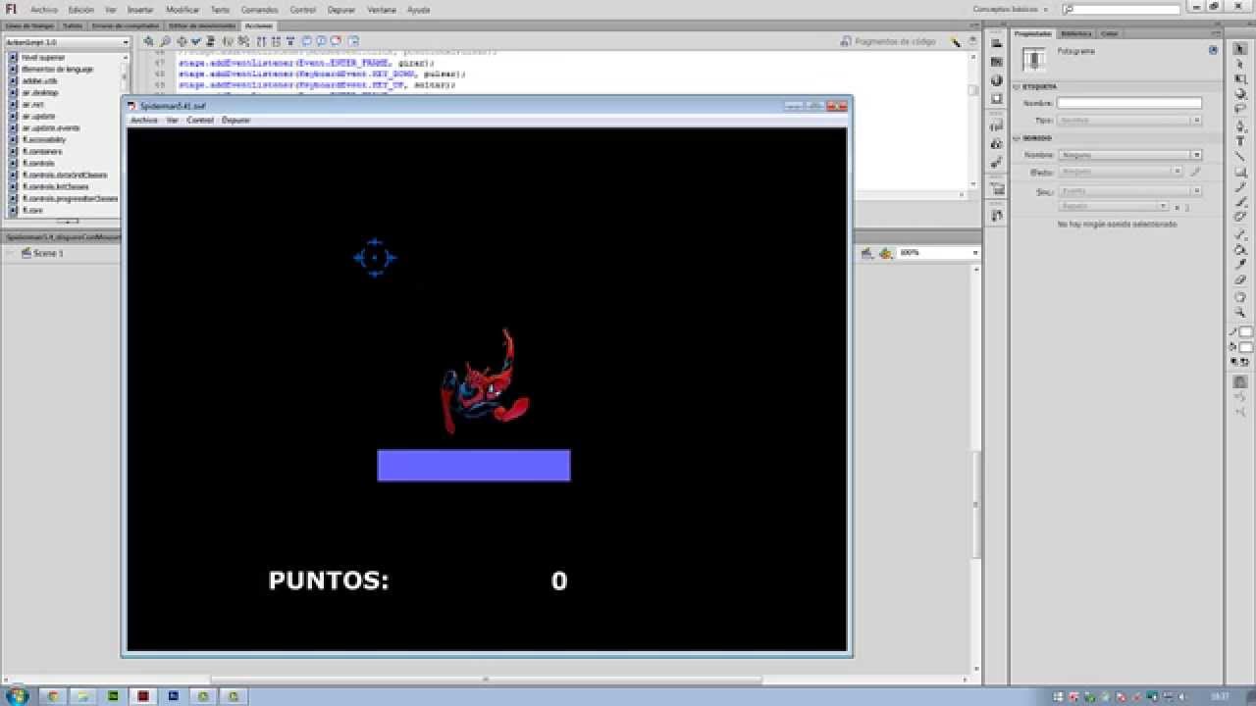Select the Subselection tool
This screenshot has width=1256, height=706.
coord(1240,64)
